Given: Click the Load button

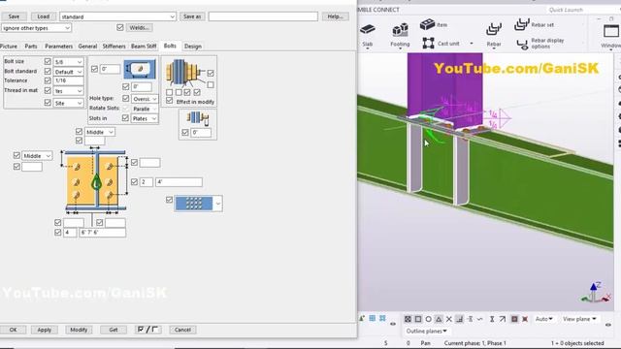Looking at the screenshot, I should (43, 16).
